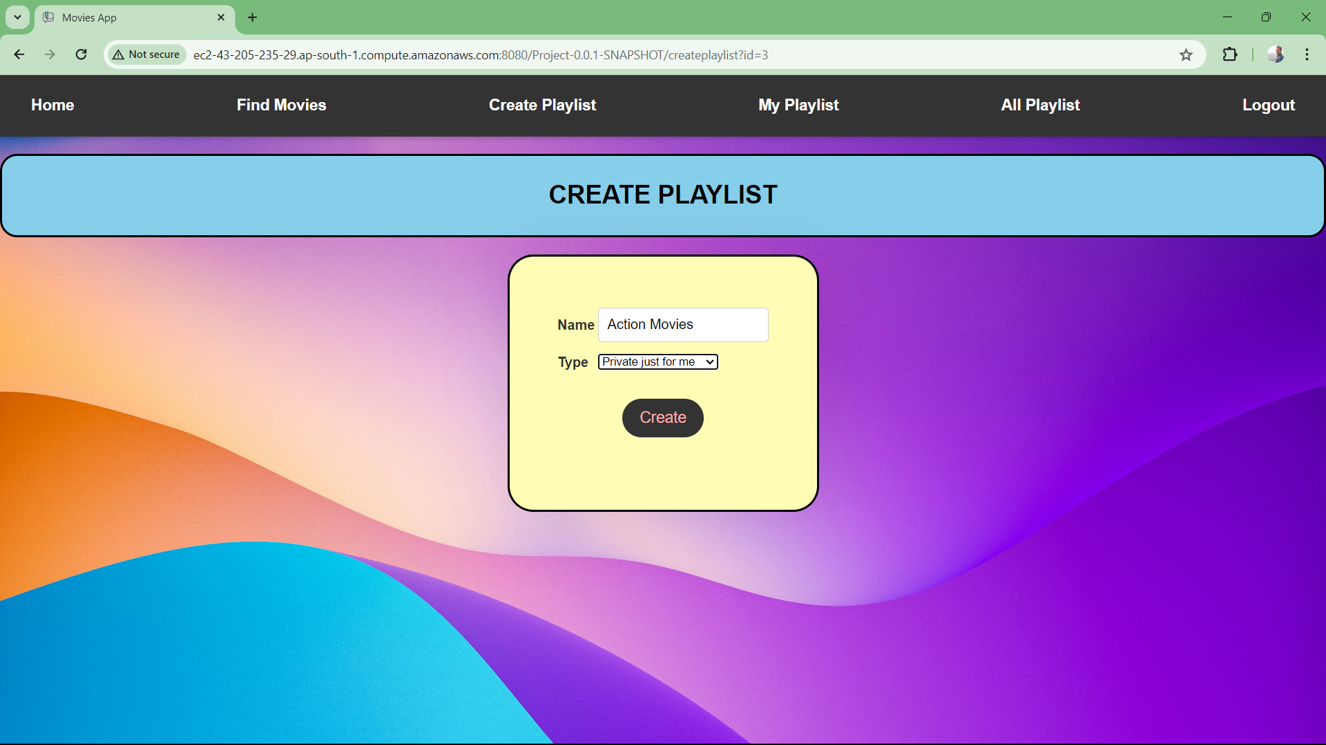The image size is (1326, 745).
Task: Open the browser extensions puzzle icon
Action: 1230,54
